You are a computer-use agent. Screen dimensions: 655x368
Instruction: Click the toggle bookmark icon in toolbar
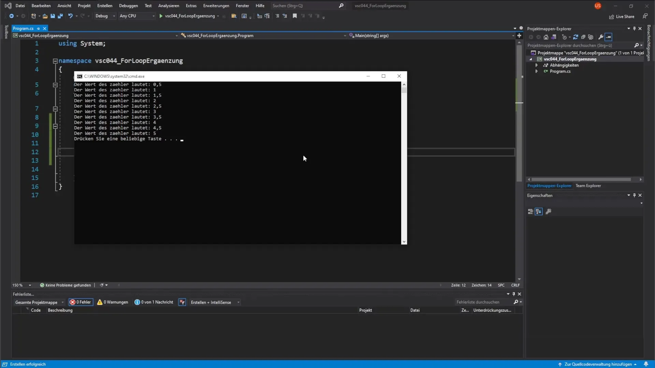[295, 16]
